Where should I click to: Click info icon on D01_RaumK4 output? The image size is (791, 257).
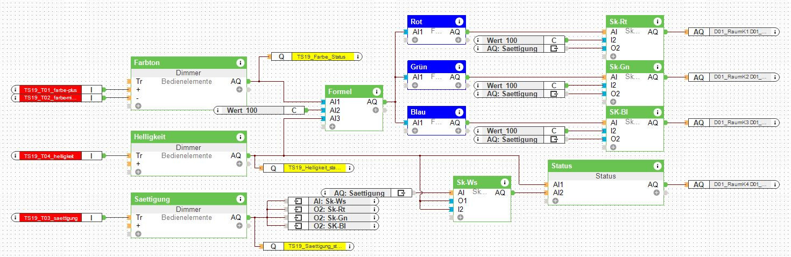(774, 184)
